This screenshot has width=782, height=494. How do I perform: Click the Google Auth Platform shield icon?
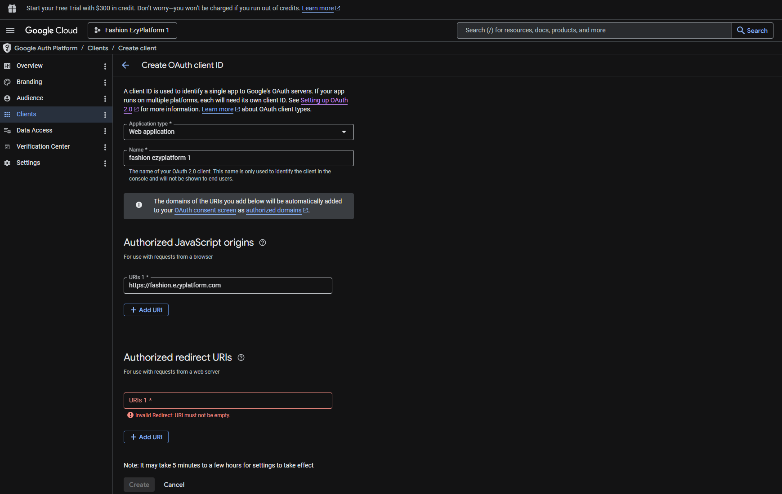7,48
